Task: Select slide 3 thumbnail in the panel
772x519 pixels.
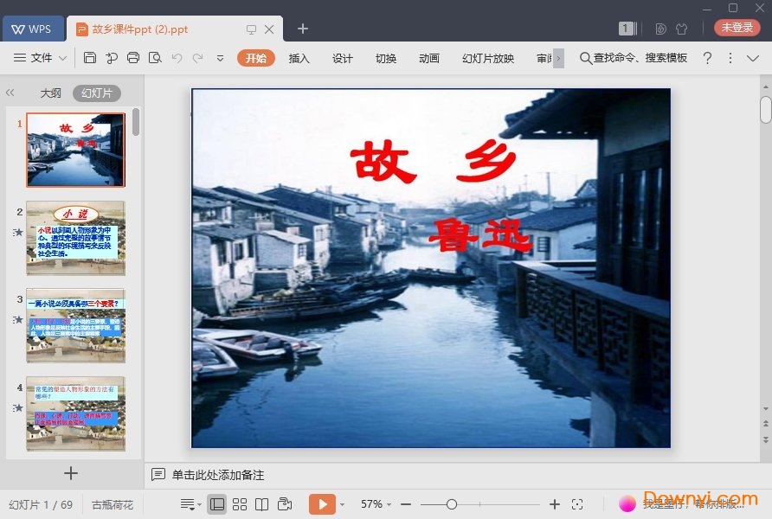Action: point(76,324)
